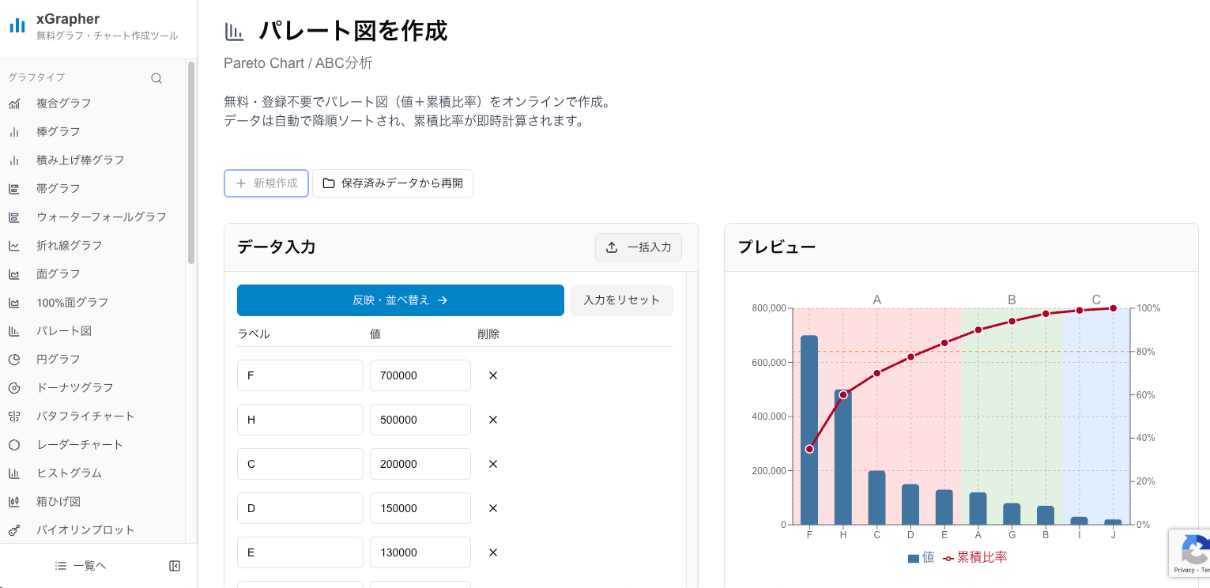This screenshot has height=588, width=1210.
Task: Click 保存済みデータから再開 to resume saved data
Action: tap(393, 183)
